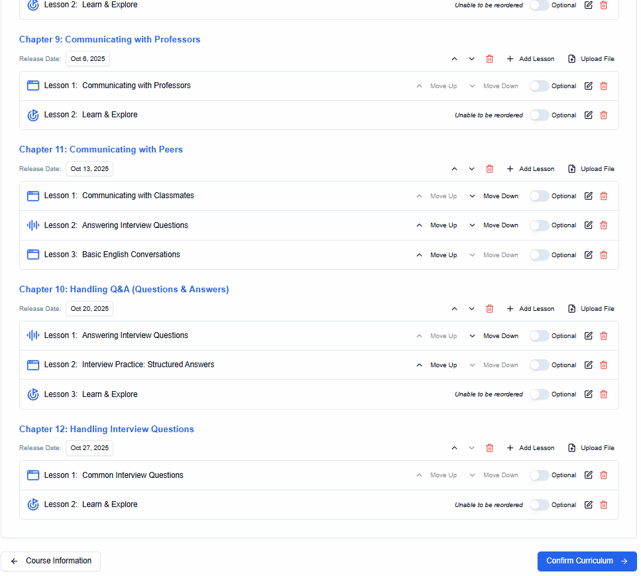
Task: Delete Chapter 11 Communicating with Peers
Action: pyautogui.click(x=489, y=169)
